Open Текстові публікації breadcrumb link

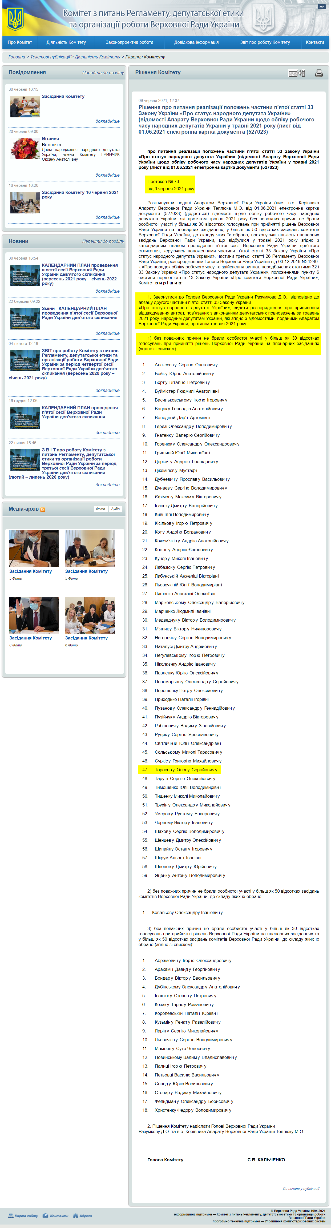(50, 57)
